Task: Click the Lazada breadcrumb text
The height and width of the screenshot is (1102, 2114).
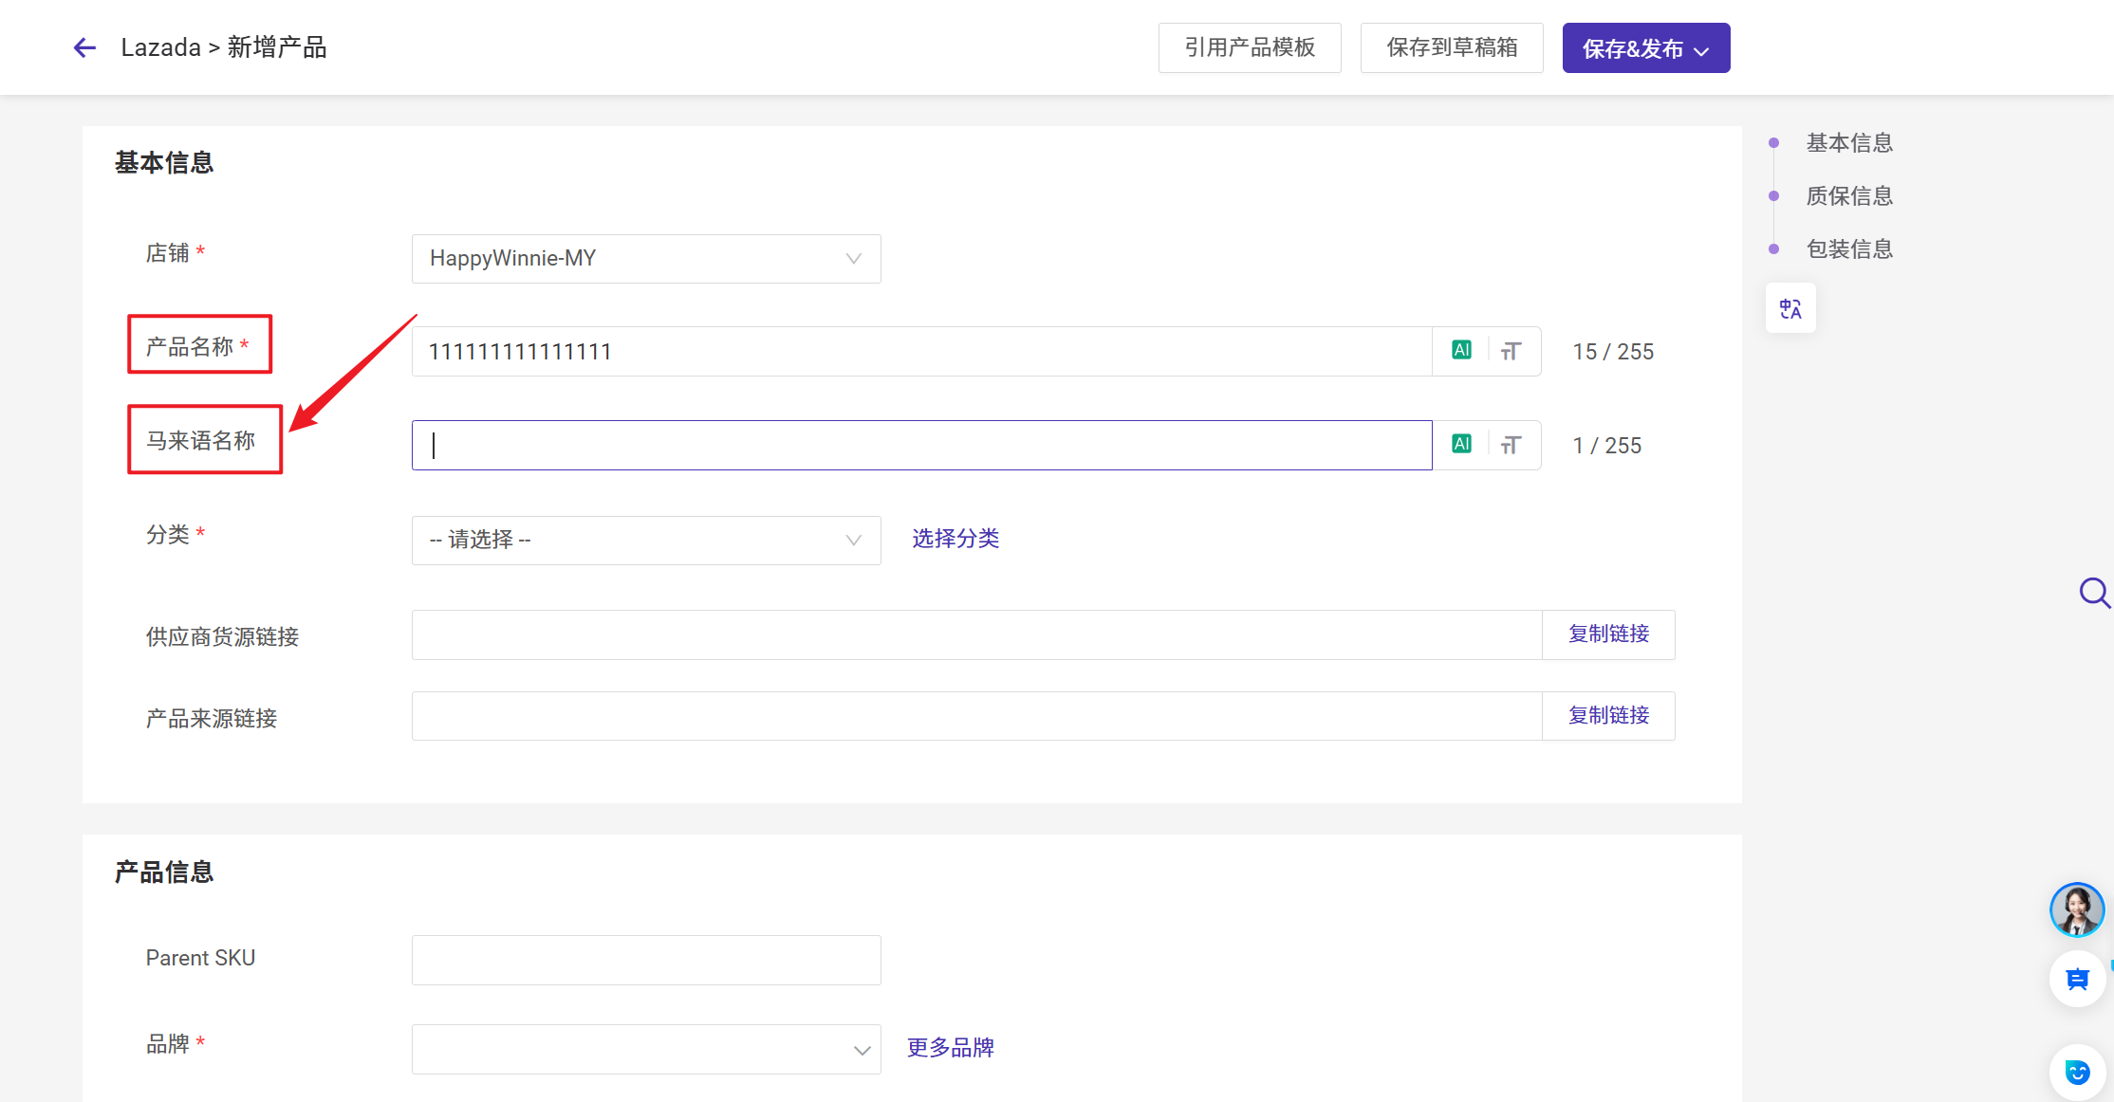Action: 160,47
